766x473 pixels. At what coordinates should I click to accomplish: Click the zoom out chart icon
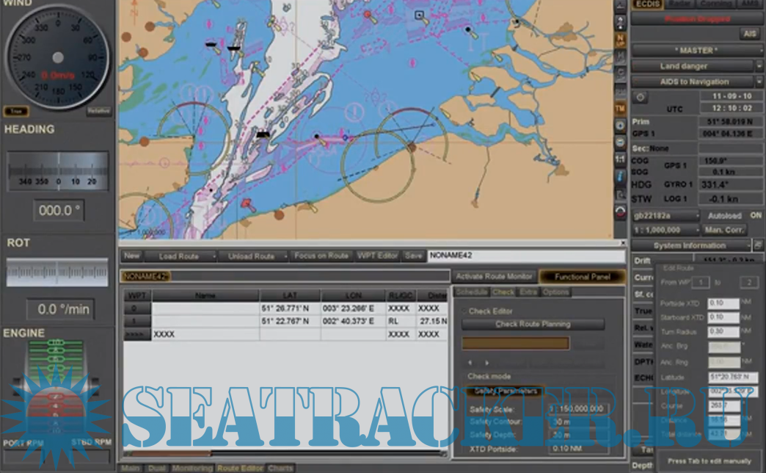[621, 142]
